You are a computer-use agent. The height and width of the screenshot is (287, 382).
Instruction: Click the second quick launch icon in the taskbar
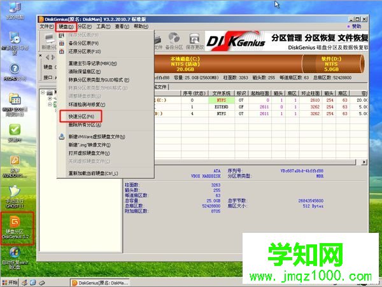point(33,283)
